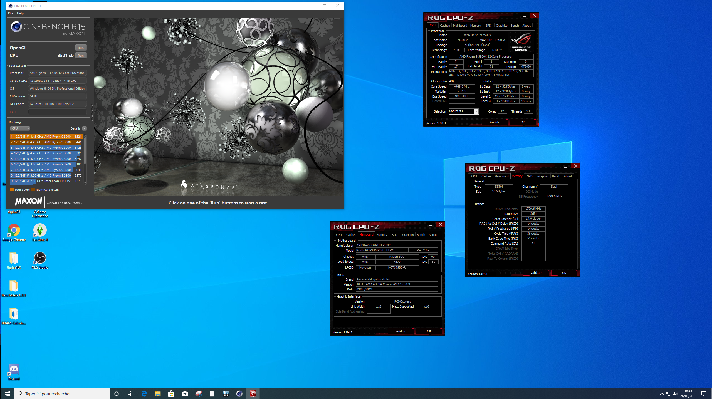Click OK in top CPU-Z window
Viewport: 712px width, 399px height.
click(523, 122)
